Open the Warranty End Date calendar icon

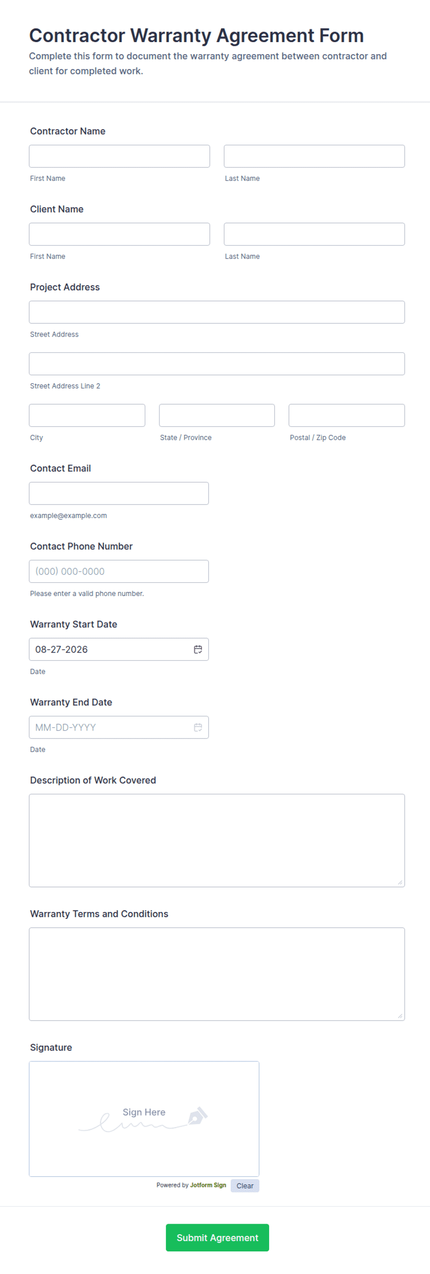(198, 727)
